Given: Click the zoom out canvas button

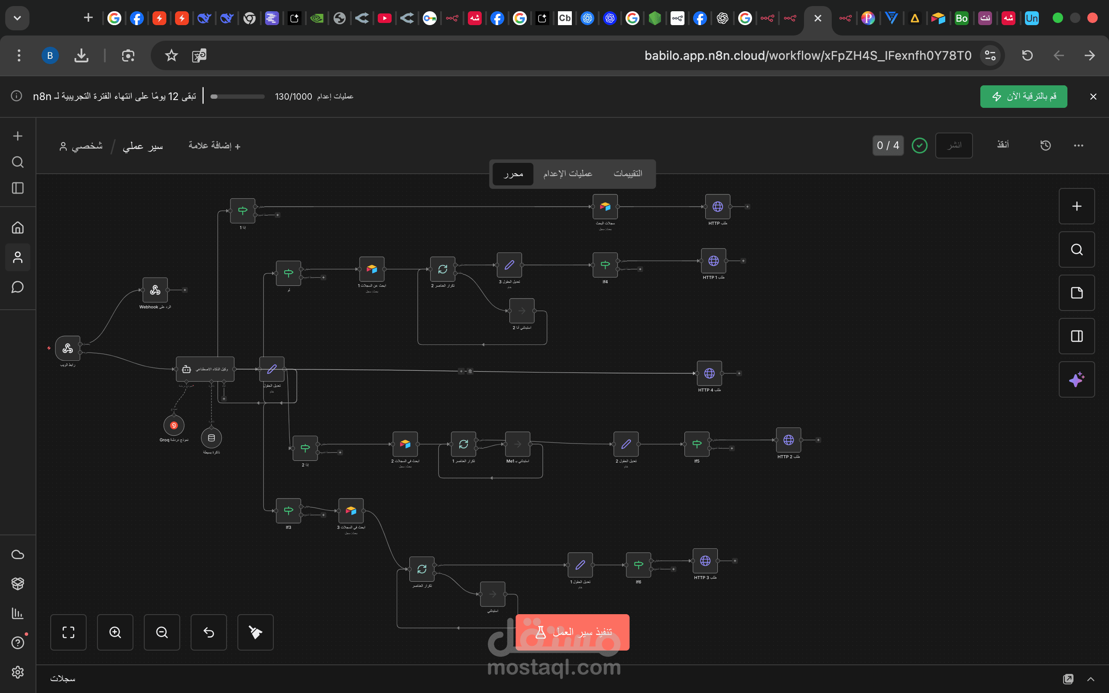Looking at the screenshot, I should click(x=162, y=632).
